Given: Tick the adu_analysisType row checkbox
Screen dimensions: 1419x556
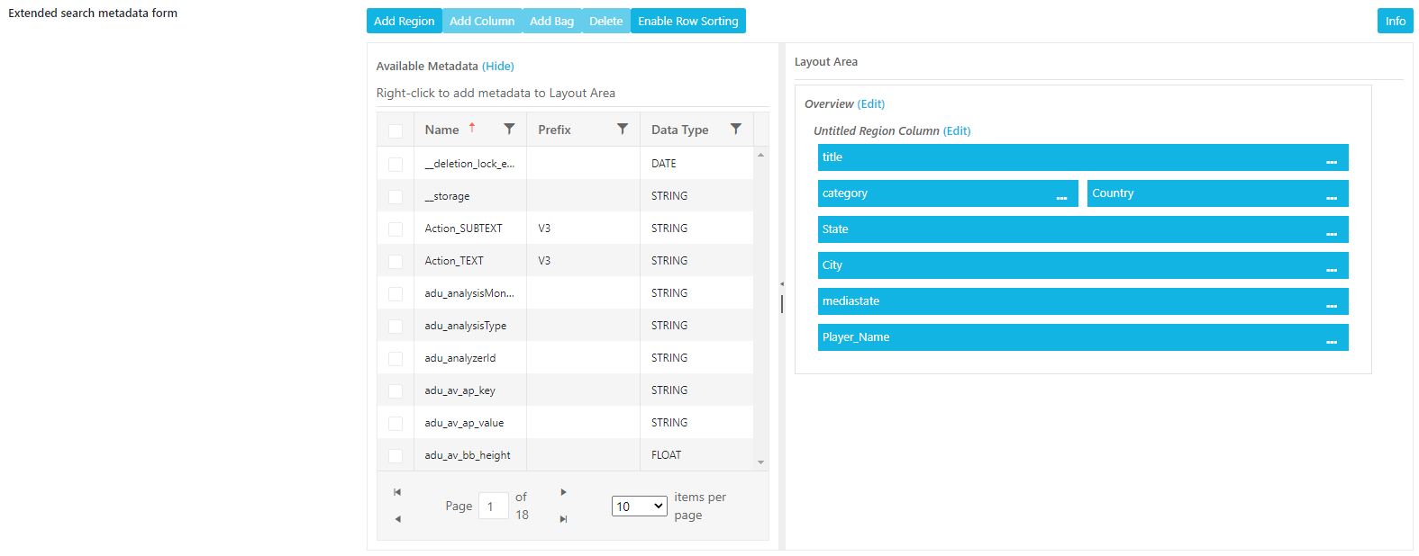Looking at the screenshot, I should [x=395, y=327].
